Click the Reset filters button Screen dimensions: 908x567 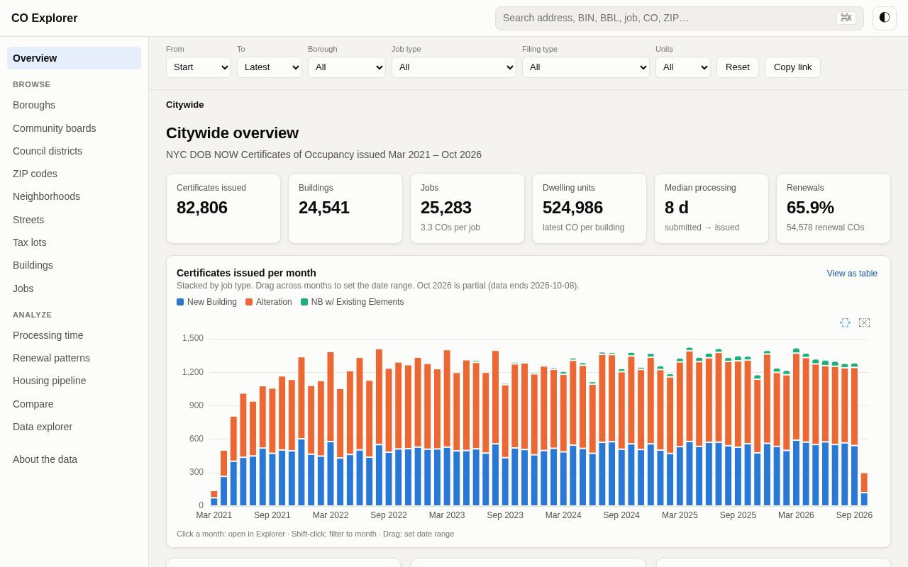pyautogui.click(x=738, y=67)
